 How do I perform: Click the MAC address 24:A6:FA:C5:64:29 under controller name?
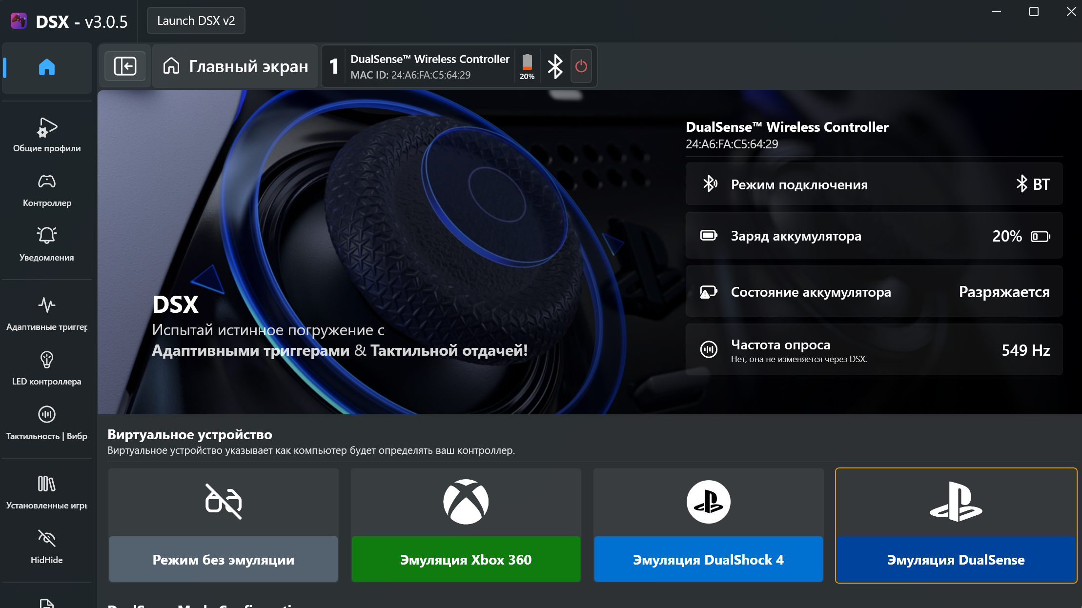tap(732, 144)
